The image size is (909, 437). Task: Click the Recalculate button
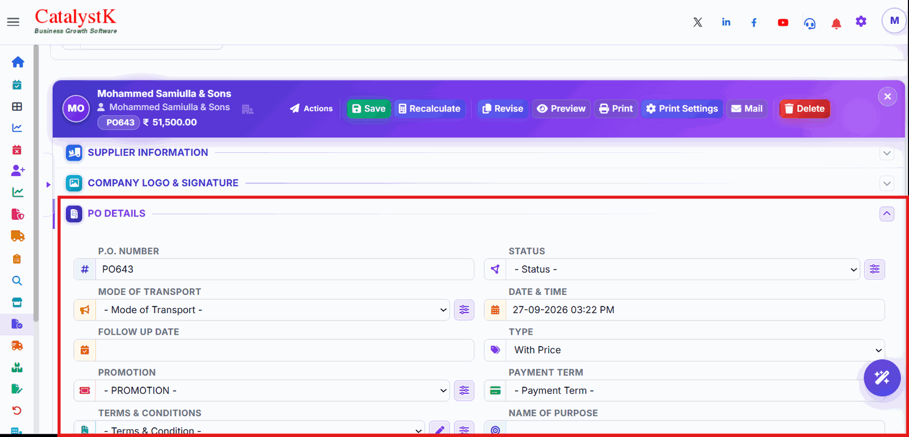coord(430,109)
